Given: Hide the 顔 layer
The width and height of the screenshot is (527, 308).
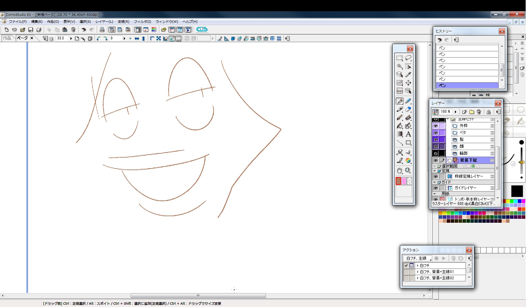Looking at the screenshot, I should [435, 146].
